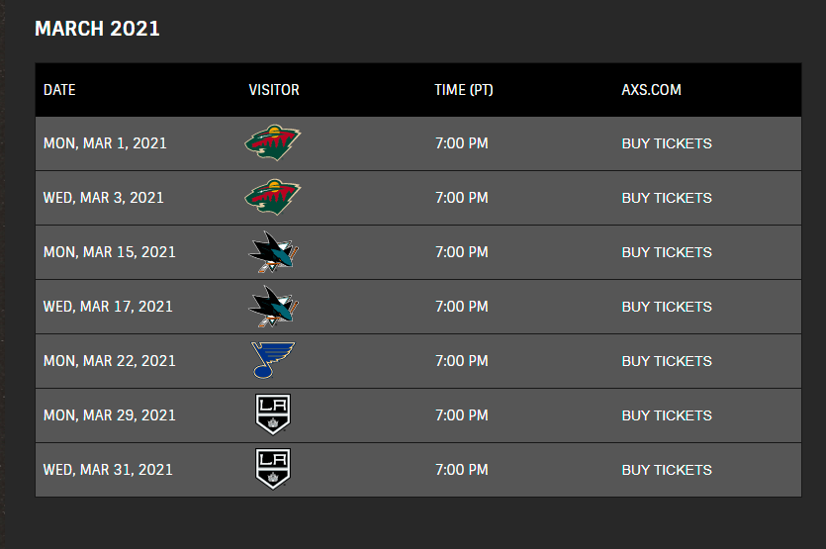
Task: Buy tickets for Mon, Mar 1 game
Action: pos(666,143)
